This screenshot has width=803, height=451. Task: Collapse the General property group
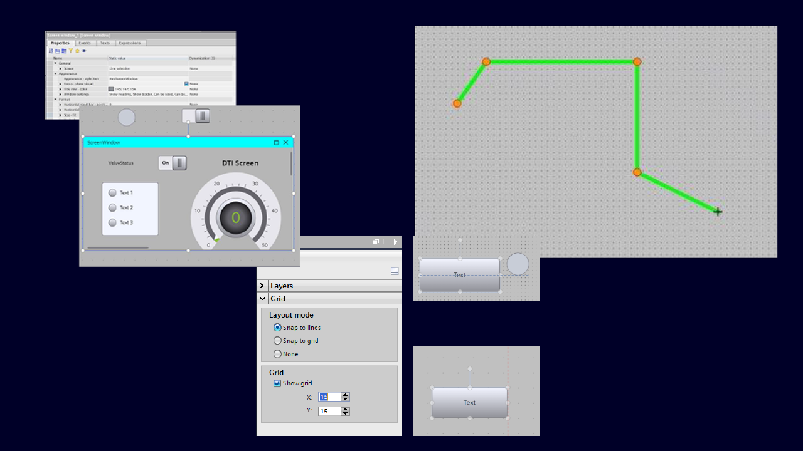[x=55, y=63]
